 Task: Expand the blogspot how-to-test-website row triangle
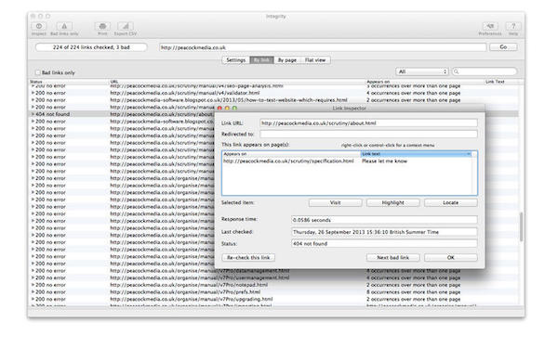(x=33, y=100)
